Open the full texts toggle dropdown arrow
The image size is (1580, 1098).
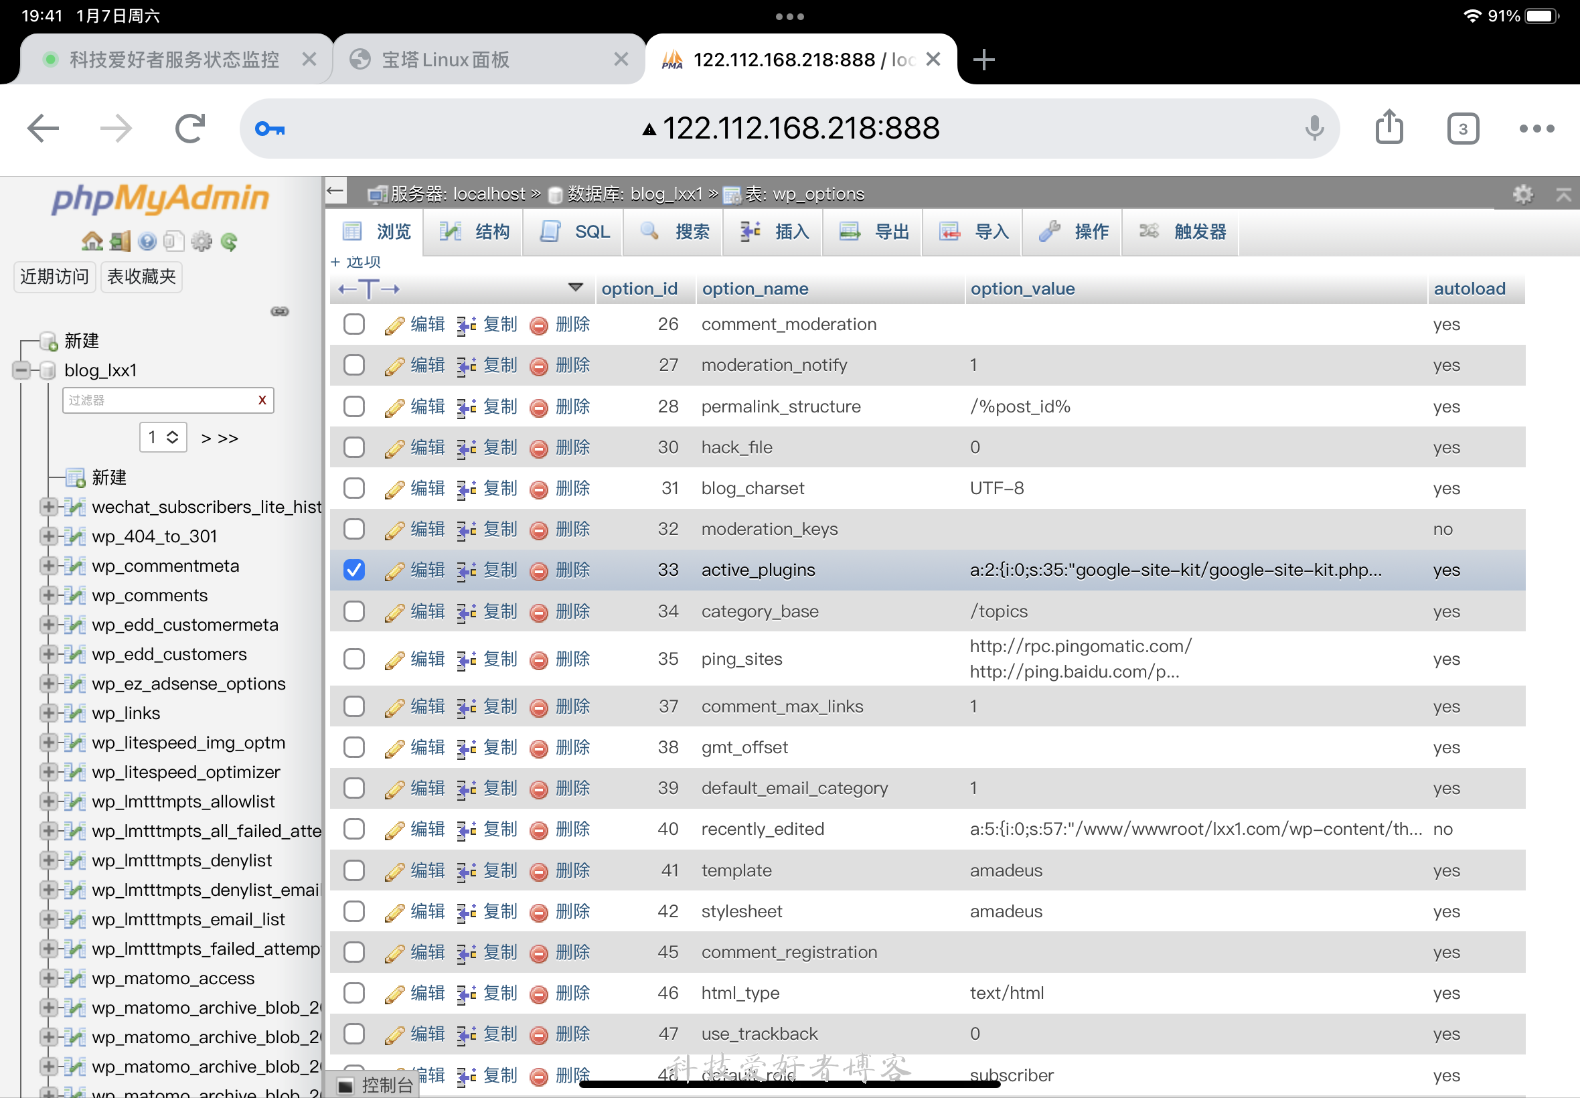point(576,288)
